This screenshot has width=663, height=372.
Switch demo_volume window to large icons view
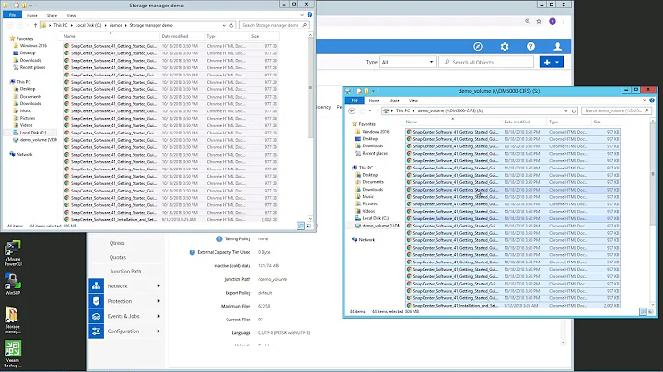[x=651, y=311]
